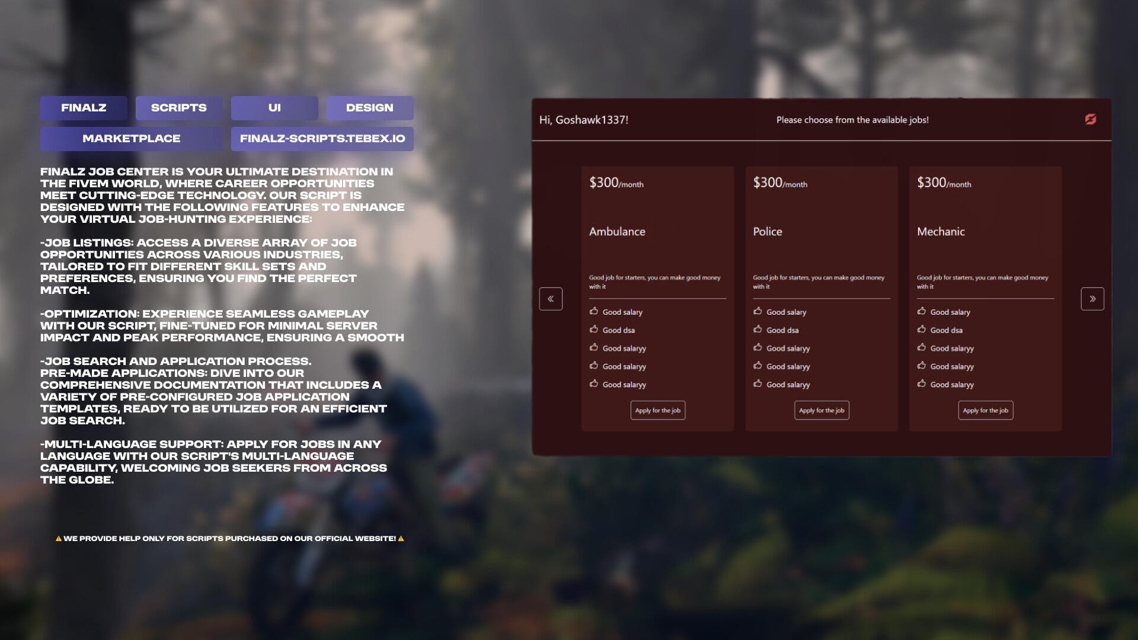Click the Police job card title

(768, 232)
